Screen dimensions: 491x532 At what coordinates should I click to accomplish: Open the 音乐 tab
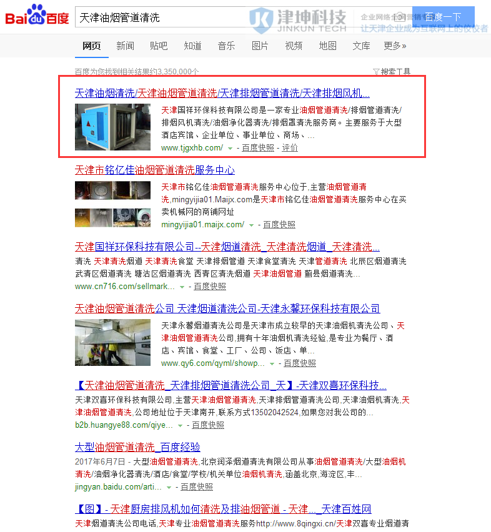point(226,46)
